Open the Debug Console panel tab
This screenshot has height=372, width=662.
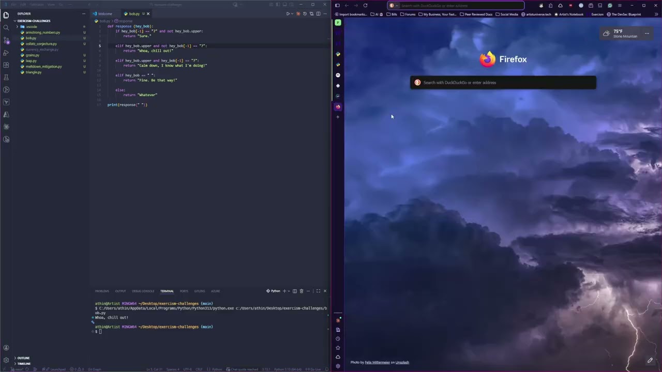coord(143,291)
